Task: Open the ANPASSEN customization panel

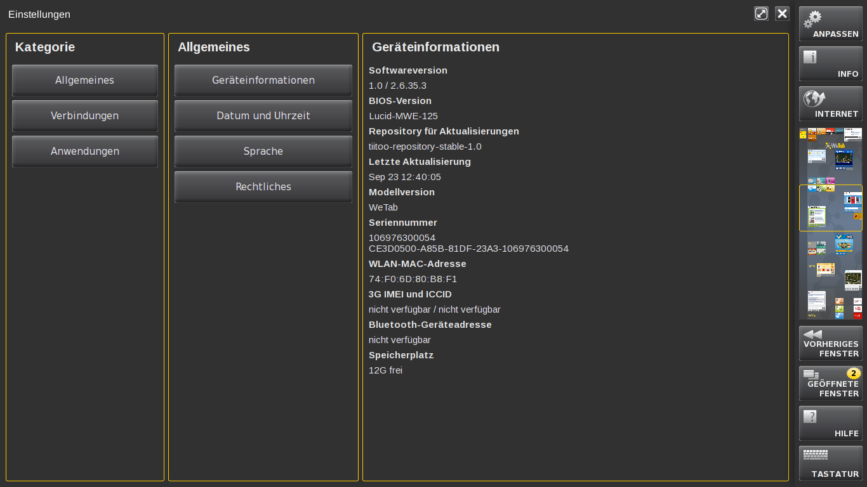Action: point(830,23)
